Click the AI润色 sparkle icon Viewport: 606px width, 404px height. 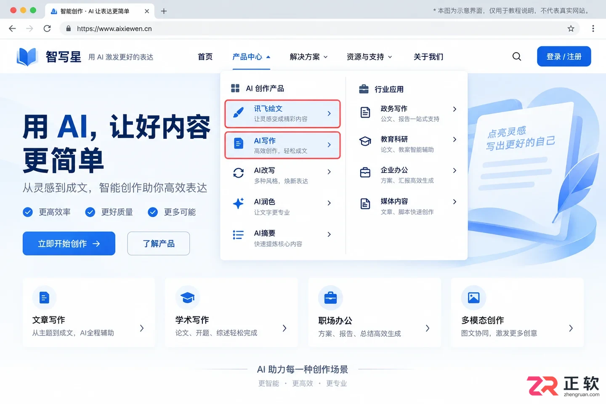pos(238,203)
